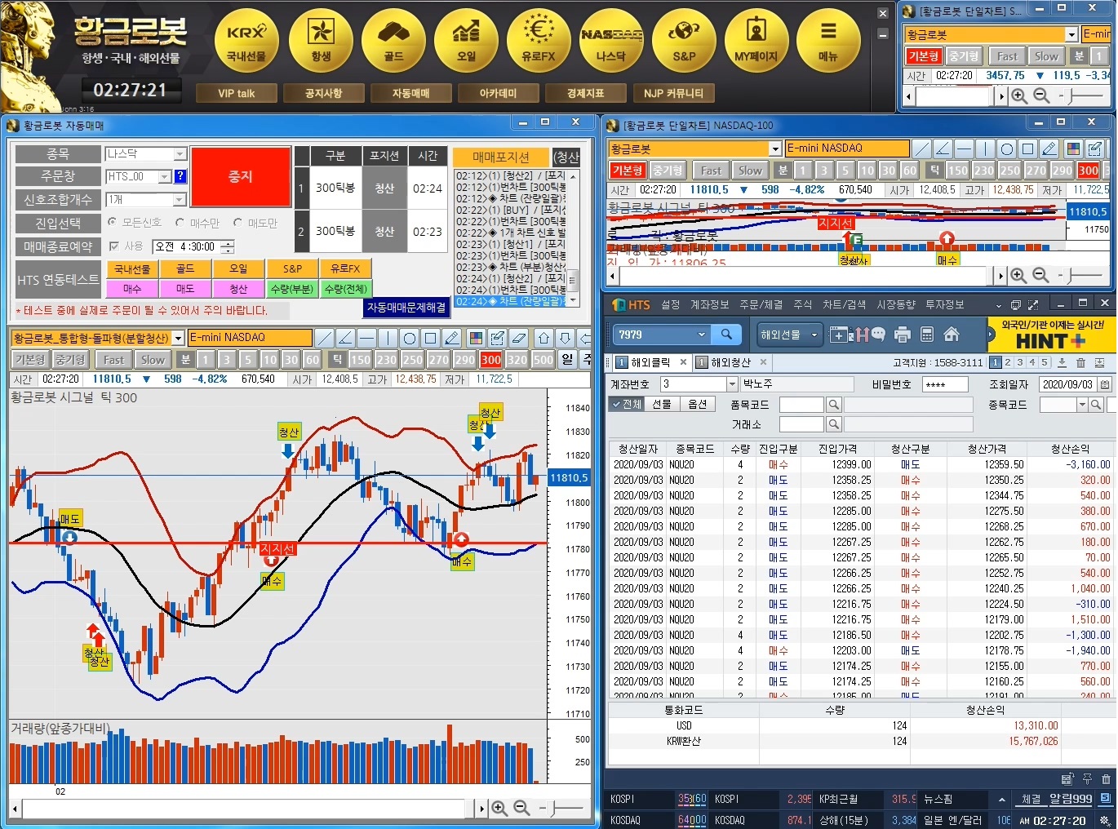Click the 수량(전체) green button

click(345, 289)
